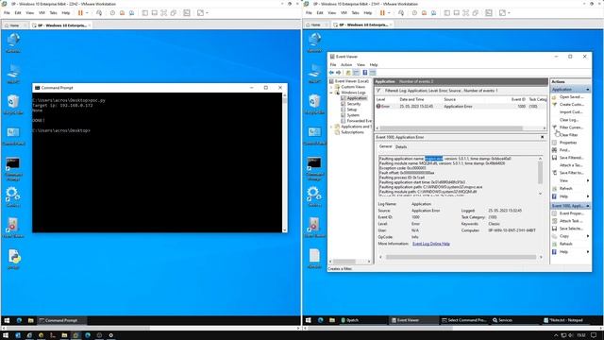Click Start button in left VM taskbar
The width and height of the screenshot is (604, 340).
pos(7,320)
